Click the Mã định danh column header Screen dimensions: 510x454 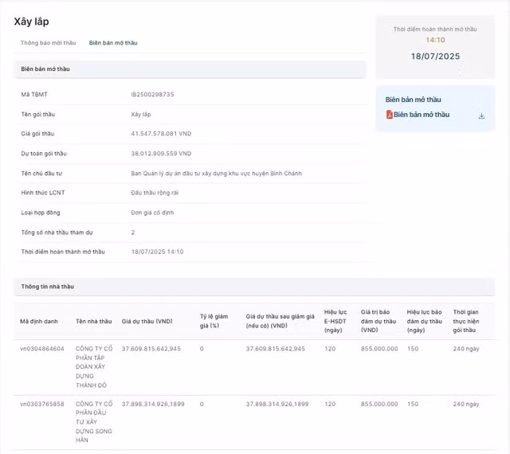39,321
